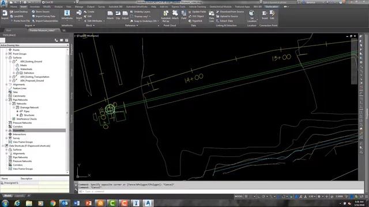The height and width of the screenshot is (207, 369).
Task: Select ABV_Existing_Ground surface
Action: point(31,62)
